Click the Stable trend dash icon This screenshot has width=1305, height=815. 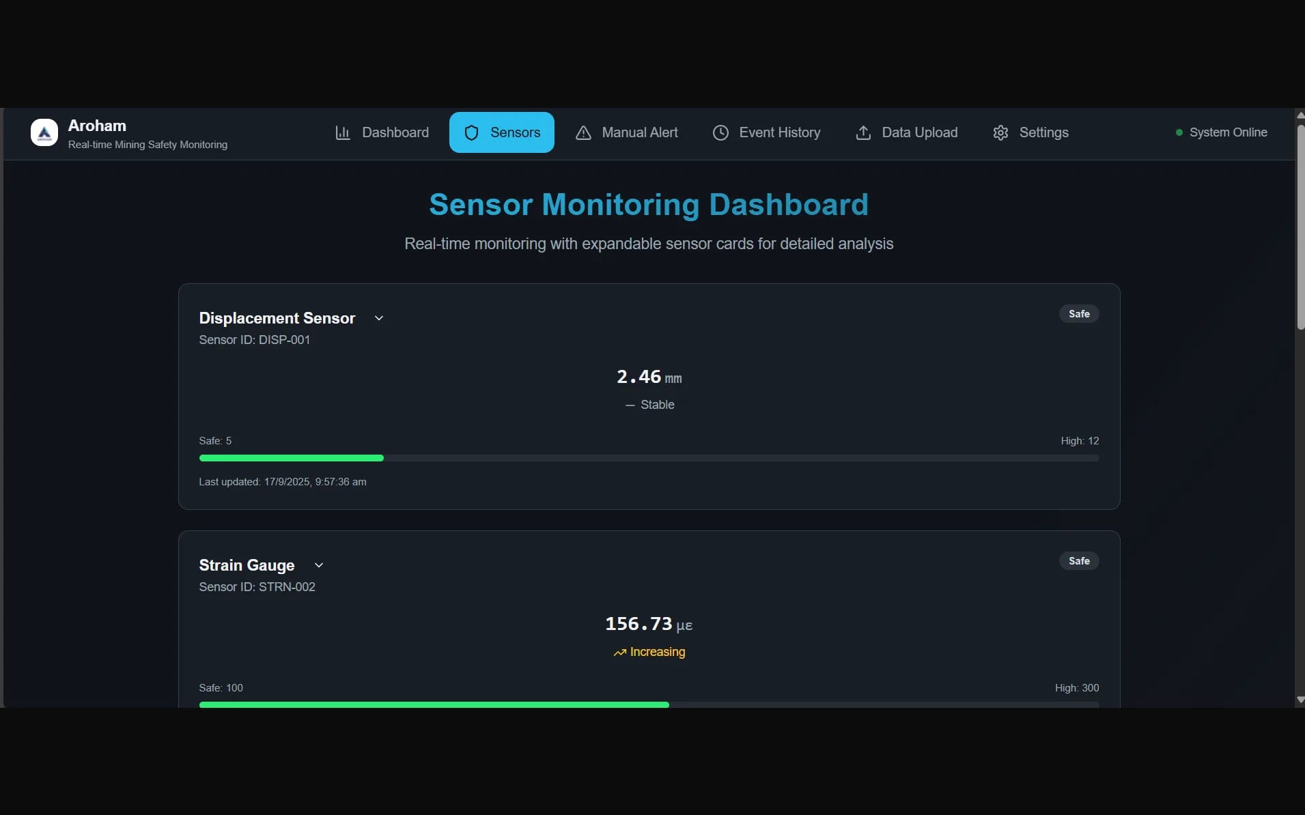point(630,405)
